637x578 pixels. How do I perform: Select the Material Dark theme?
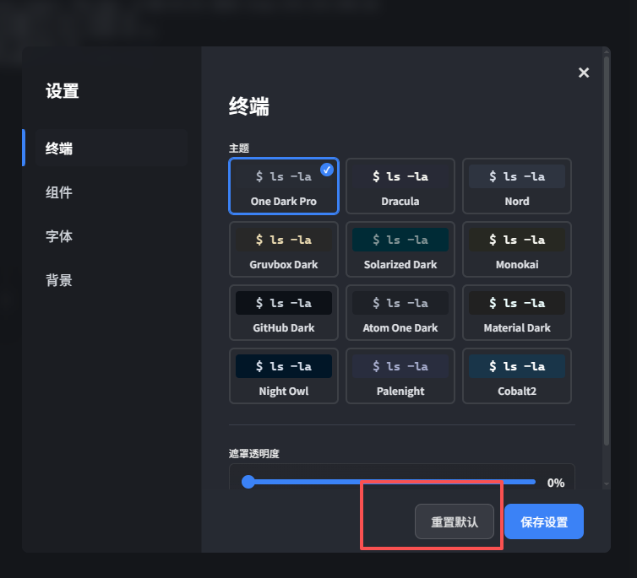coord(517,312)
